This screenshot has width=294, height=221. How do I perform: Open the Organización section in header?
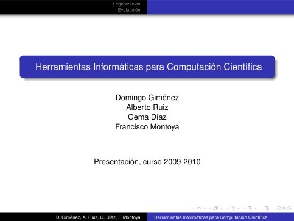coord(127,4)
